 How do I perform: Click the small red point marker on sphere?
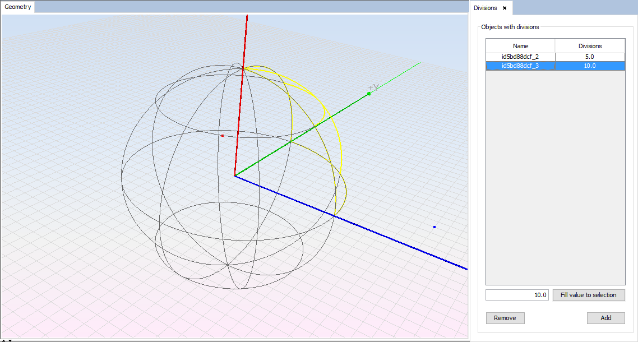tap(223, 136)
